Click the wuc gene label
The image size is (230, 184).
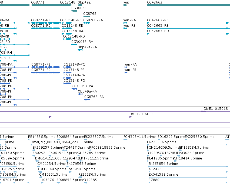tap(126, 2)
